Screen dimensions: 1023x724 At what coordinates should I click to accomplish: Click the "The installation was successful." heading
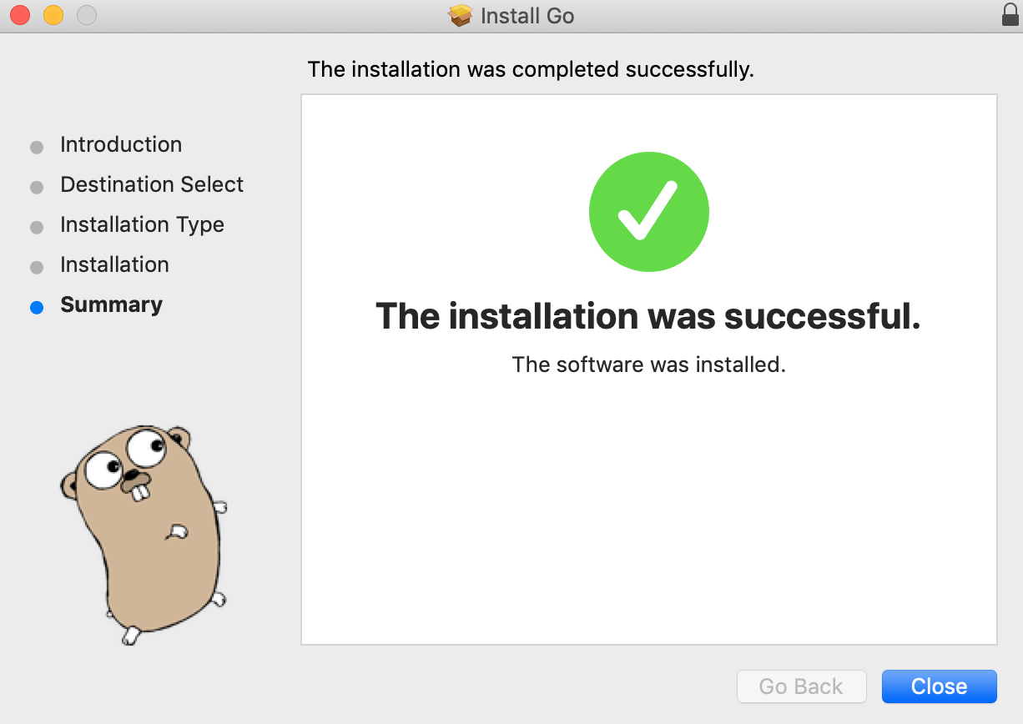(648, 316)
